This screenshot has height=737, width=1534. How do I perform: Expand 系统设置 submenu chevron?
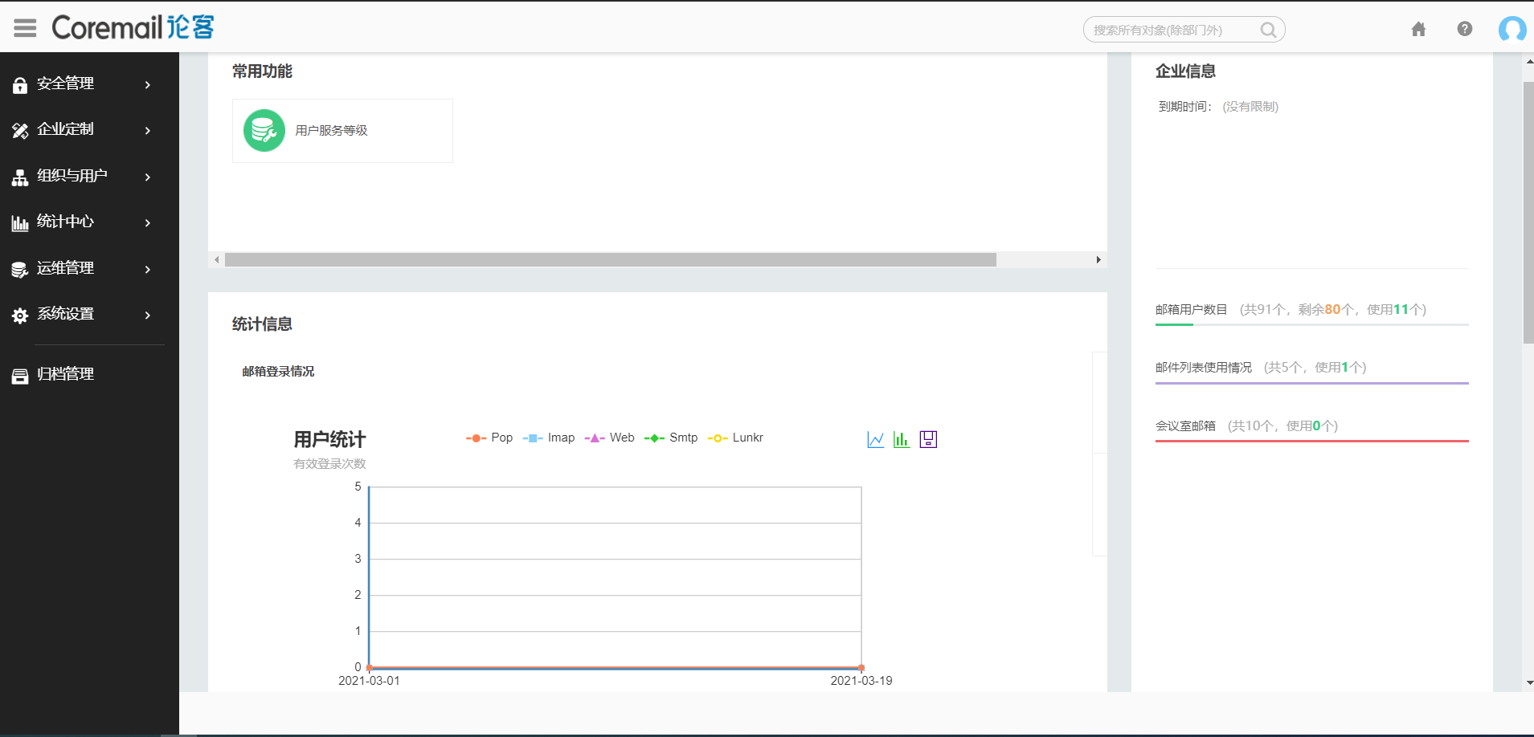pyautogui.click(x=148, y=315)
